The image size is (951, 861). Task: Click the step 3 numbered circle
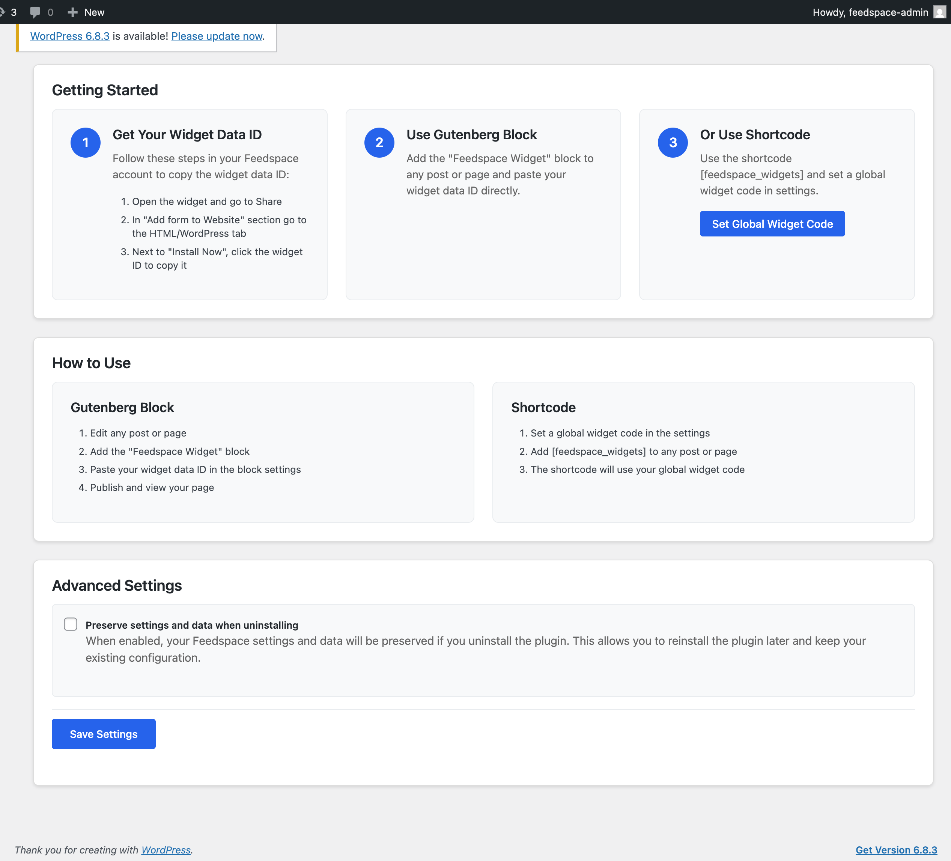673,143
